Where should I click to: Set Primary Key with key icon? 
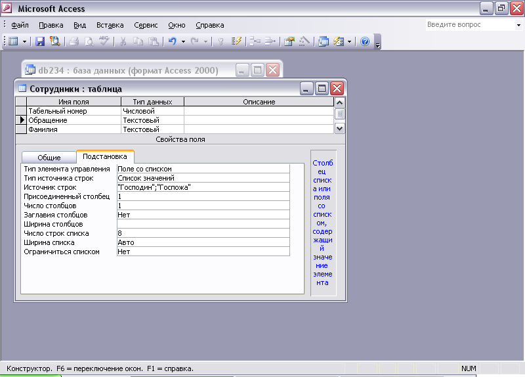coord(220,41)
